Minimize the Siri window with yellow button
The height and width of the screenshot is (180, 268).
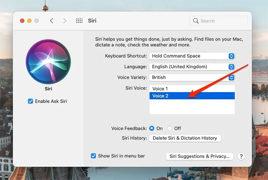pyautogui.click(x=29, y=20)
